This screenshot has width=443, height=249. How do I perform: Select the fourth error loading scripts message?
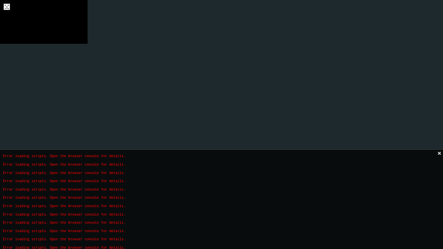(64, 181)
